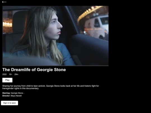Click the car headrest in the hero image
151x113 pixels.
(20, 21)
